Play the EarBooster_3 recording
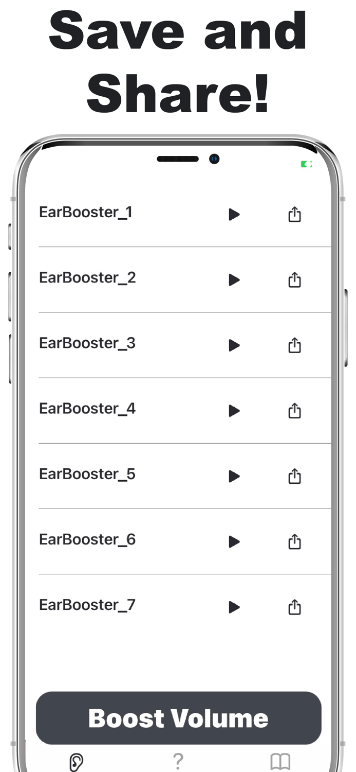356x772 pixels. (234, 345)
